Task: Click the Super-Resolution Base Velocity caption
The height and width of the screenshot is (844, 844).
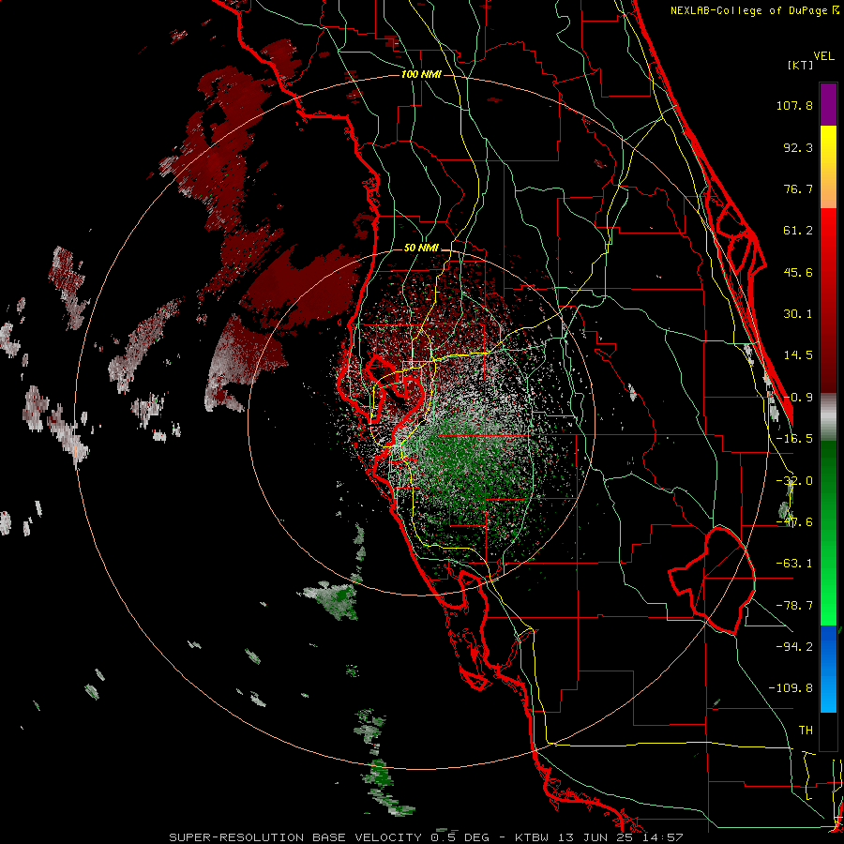Action: (427, 837)
